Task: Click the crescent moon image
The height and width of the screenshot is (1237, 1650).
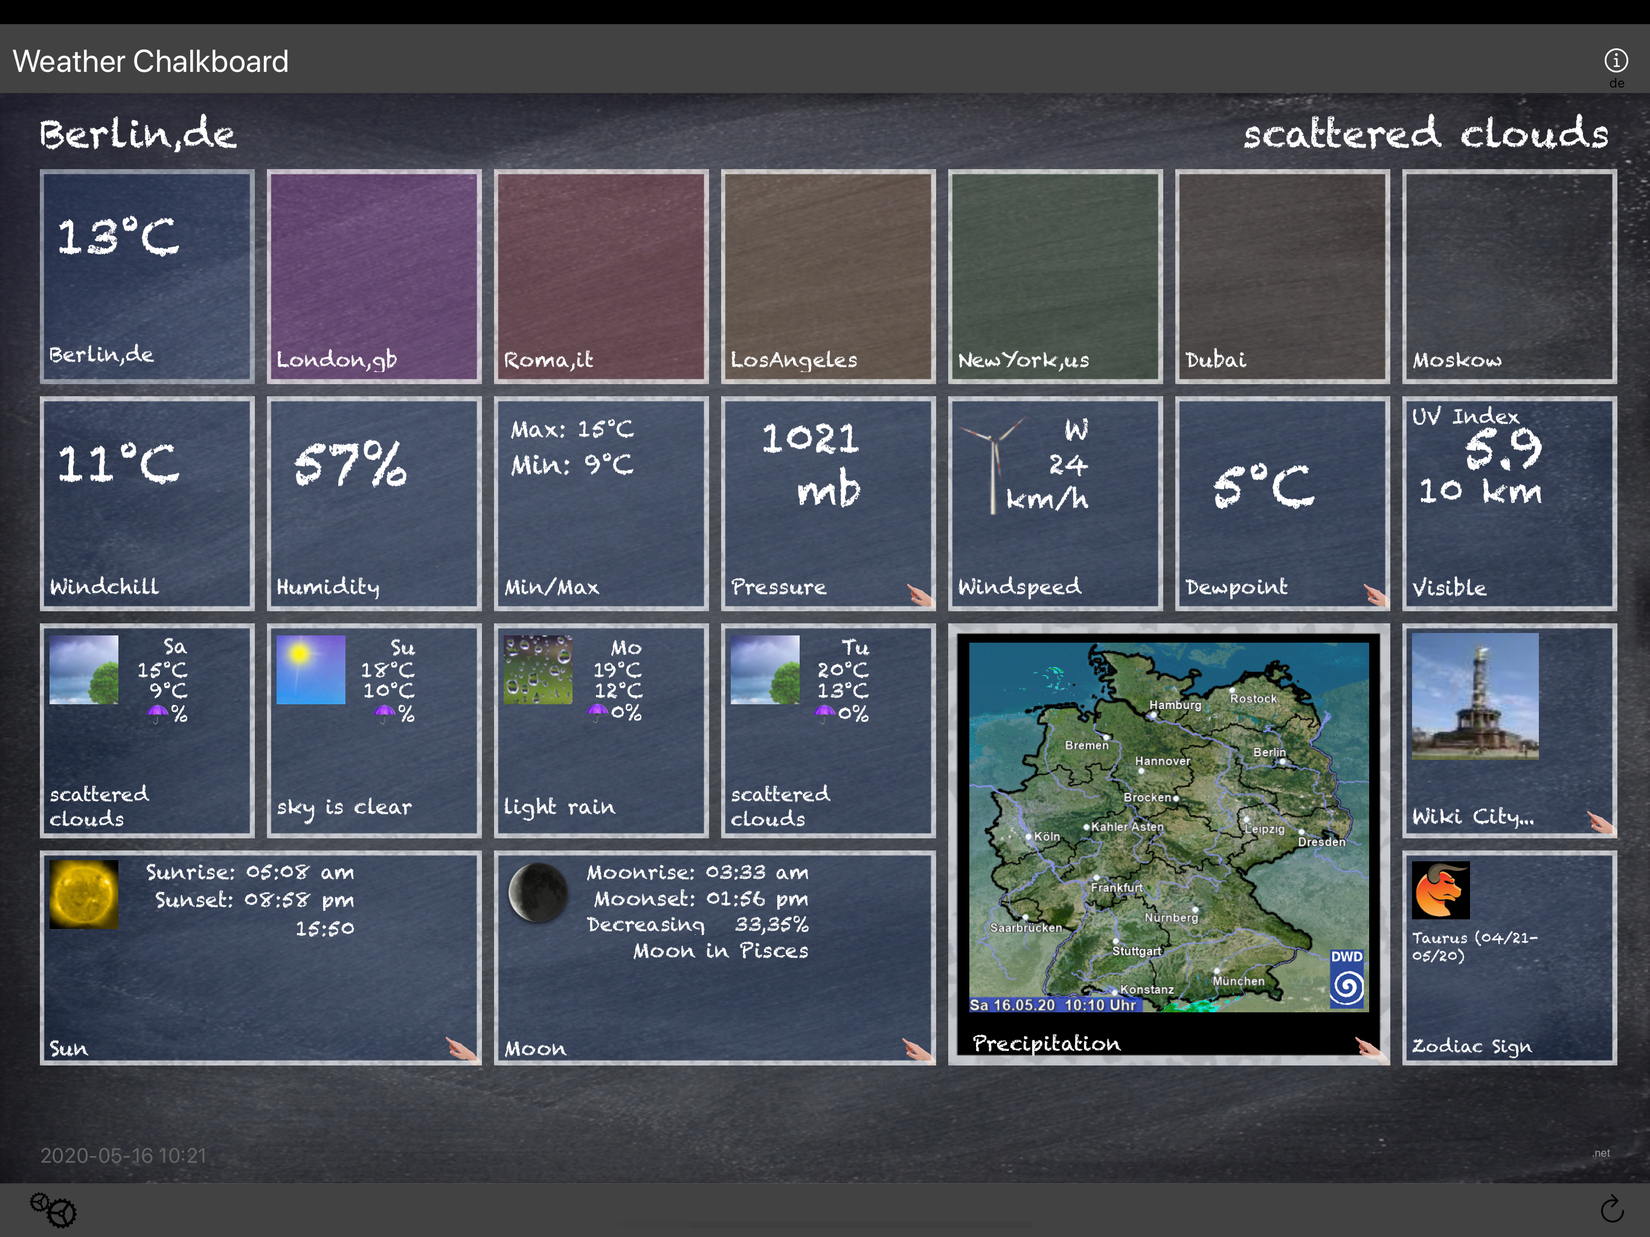Action: tap(538, 892)
